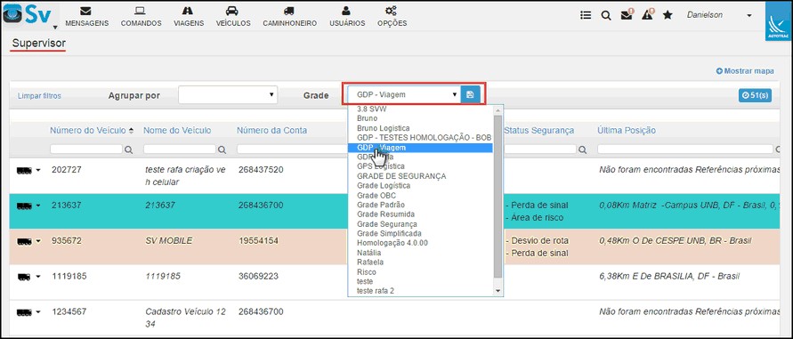Select GPS Logística option
The height and width of the screenshot is (339, 793).
380,166
